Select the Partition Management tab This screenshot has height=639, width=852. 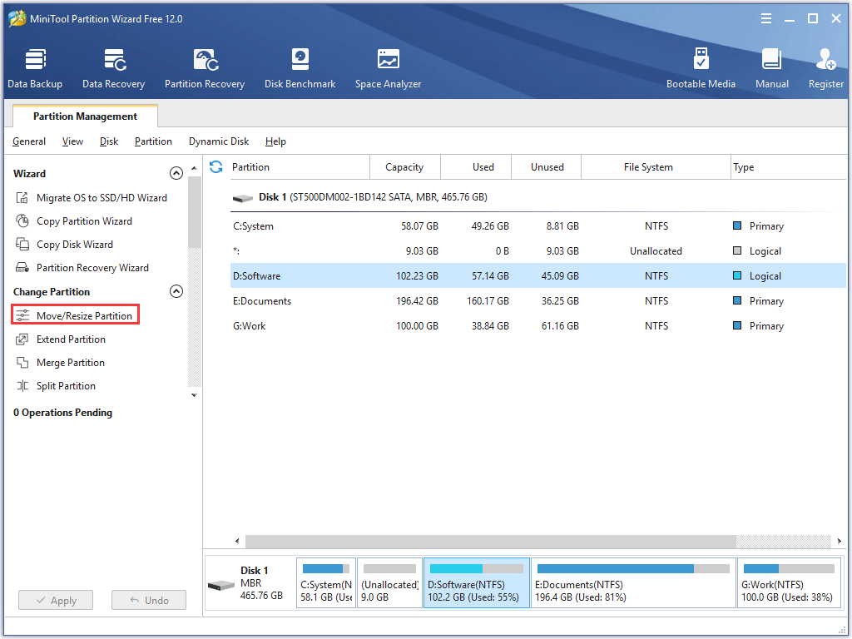click(x=86, y=116)
